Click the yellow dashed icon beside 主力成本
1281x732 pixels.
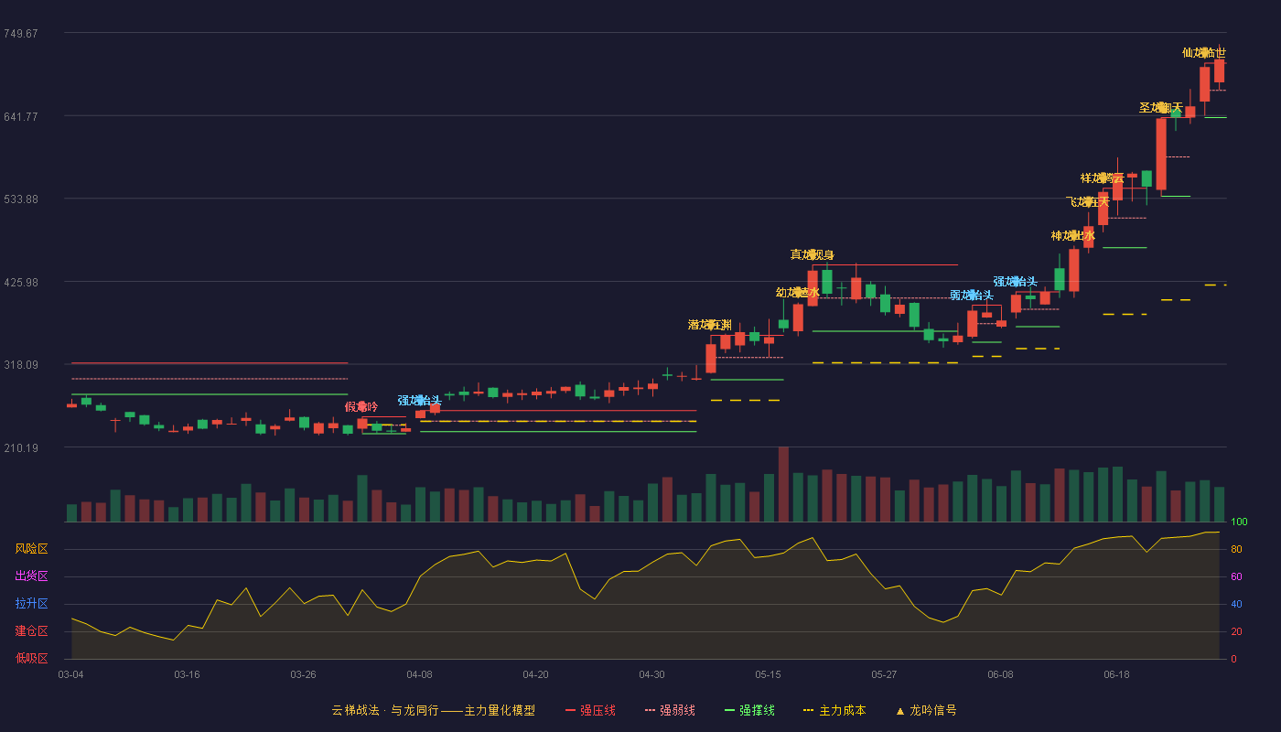click(x=808, y=710)
